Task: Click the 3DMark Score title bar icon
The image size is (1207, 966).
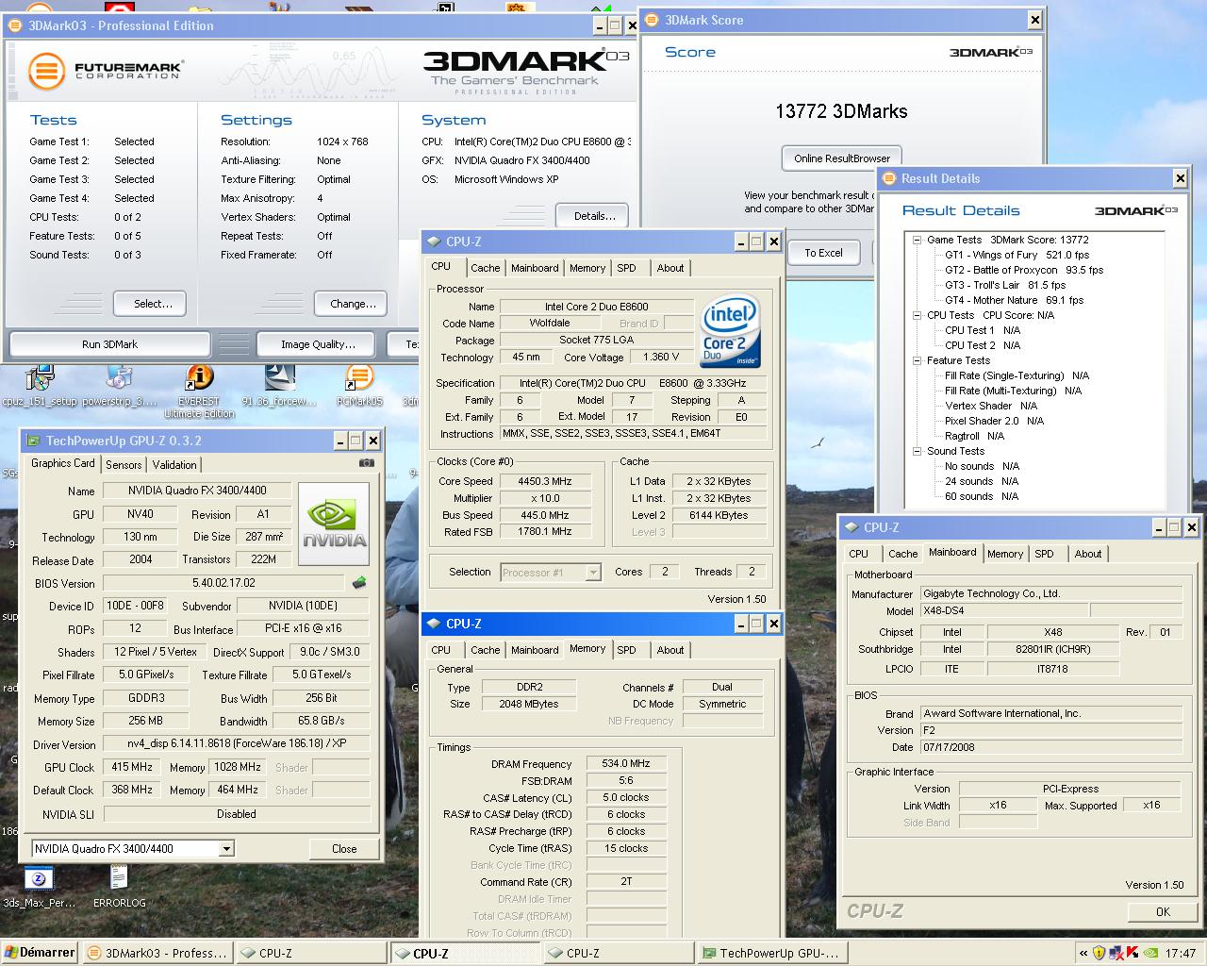Action: [653, 20]
